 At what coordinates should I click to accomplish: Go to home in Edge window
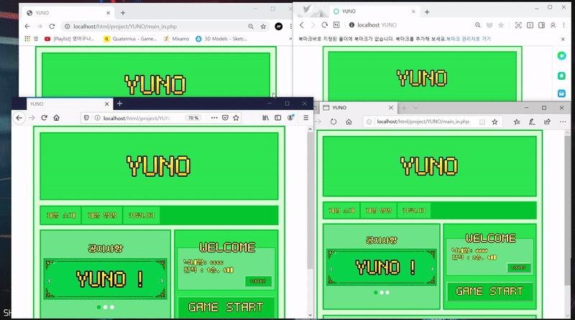[349, 122]
